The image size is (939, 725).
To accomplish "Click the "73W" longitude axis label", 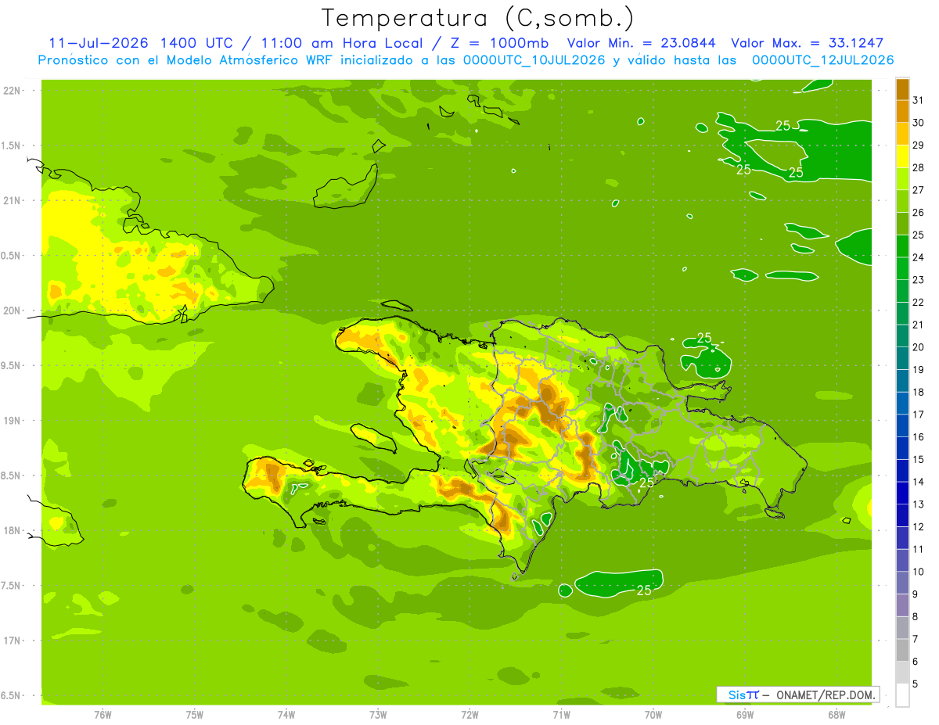I will [378, 714].
